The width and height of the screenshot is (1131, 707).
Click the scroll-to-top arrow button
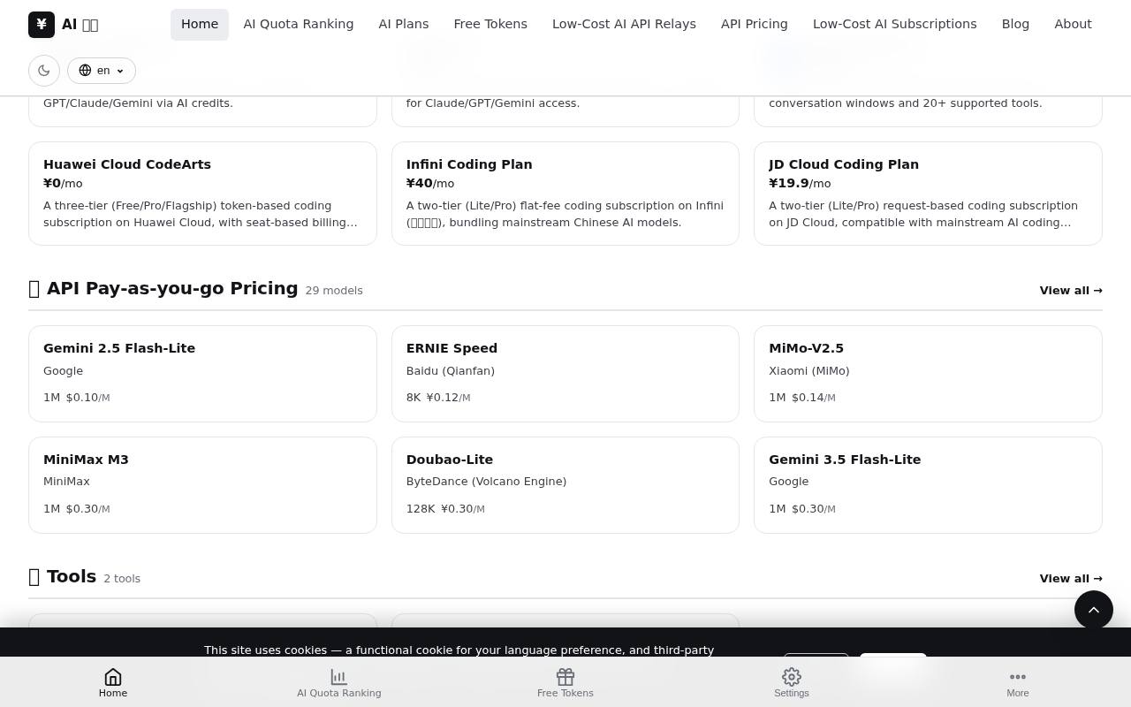[x=1094, y=610]
